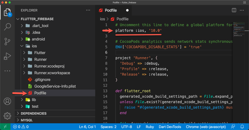This screenshot has width=249, height=130.
Task: Click the unsaved dot on Podfile tab
Action: click(x=127, y=10)
